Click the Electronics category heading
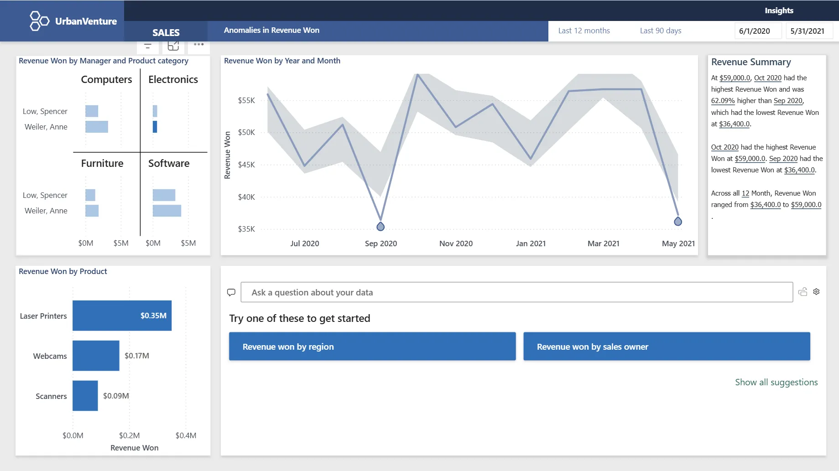839x471 pixels. coord(173,79)
